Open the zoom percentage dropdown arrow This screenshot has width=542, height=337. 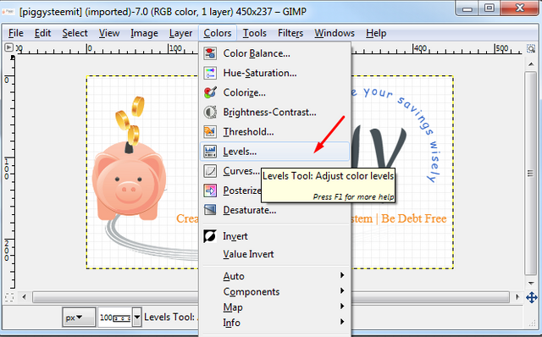tap(137, 317)
